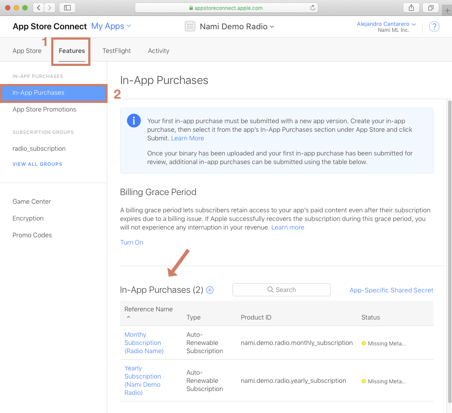Click the Safari address bar
The image size is (452, 413).
coord(226,8)
